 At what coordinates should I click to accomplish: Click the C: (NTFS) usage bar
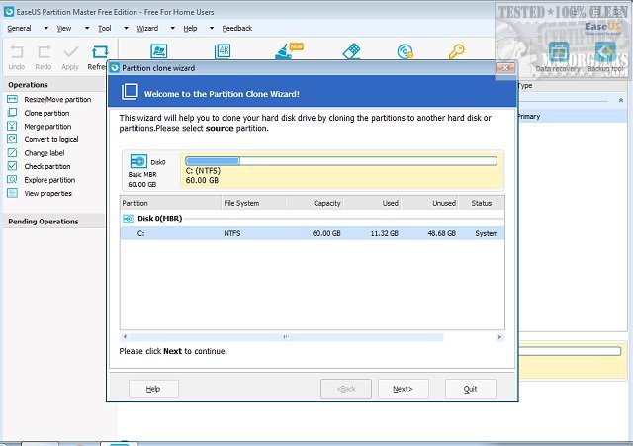tap(341, 161)
